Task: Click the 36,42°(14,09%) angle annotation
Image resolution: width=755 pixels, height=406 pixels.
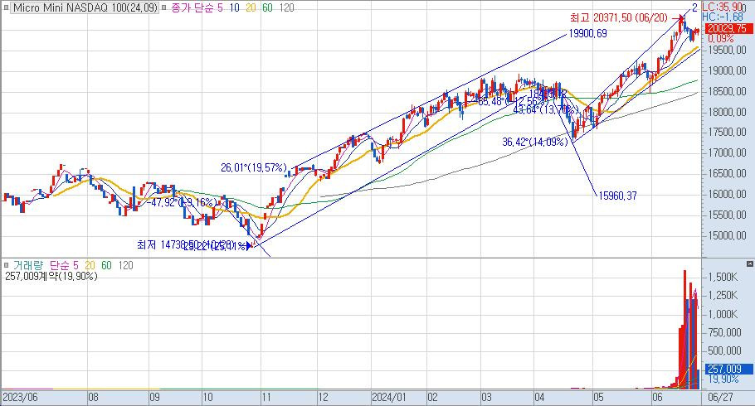Action: point(535,142)
